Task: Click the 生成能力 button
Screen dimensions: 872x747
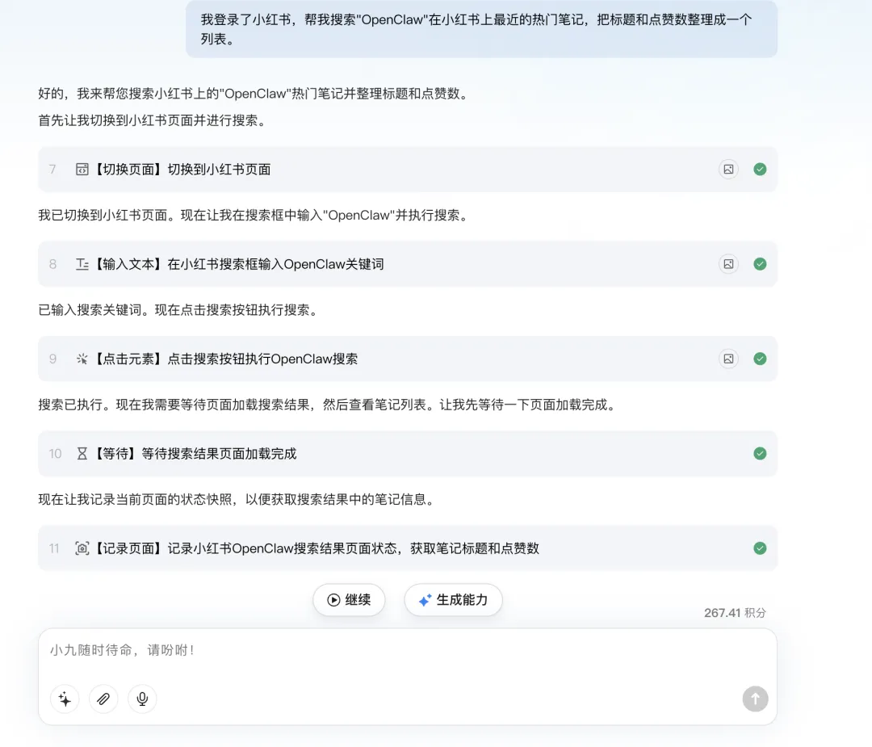Action: coord(453,599)
